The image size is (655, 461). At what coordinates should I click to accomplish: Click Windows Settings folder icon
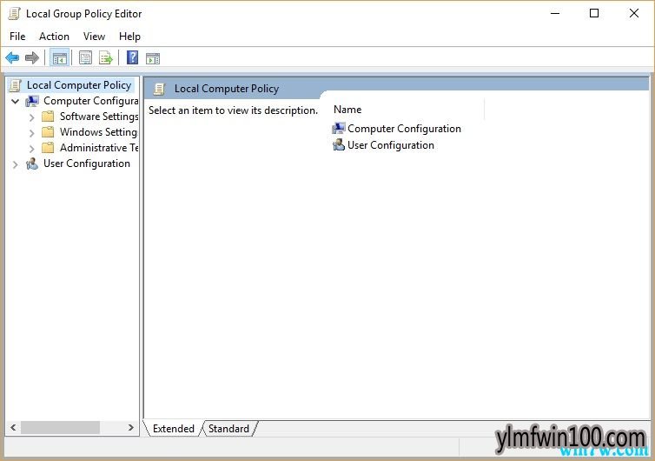pyautogui.click(x=48, y=132)
